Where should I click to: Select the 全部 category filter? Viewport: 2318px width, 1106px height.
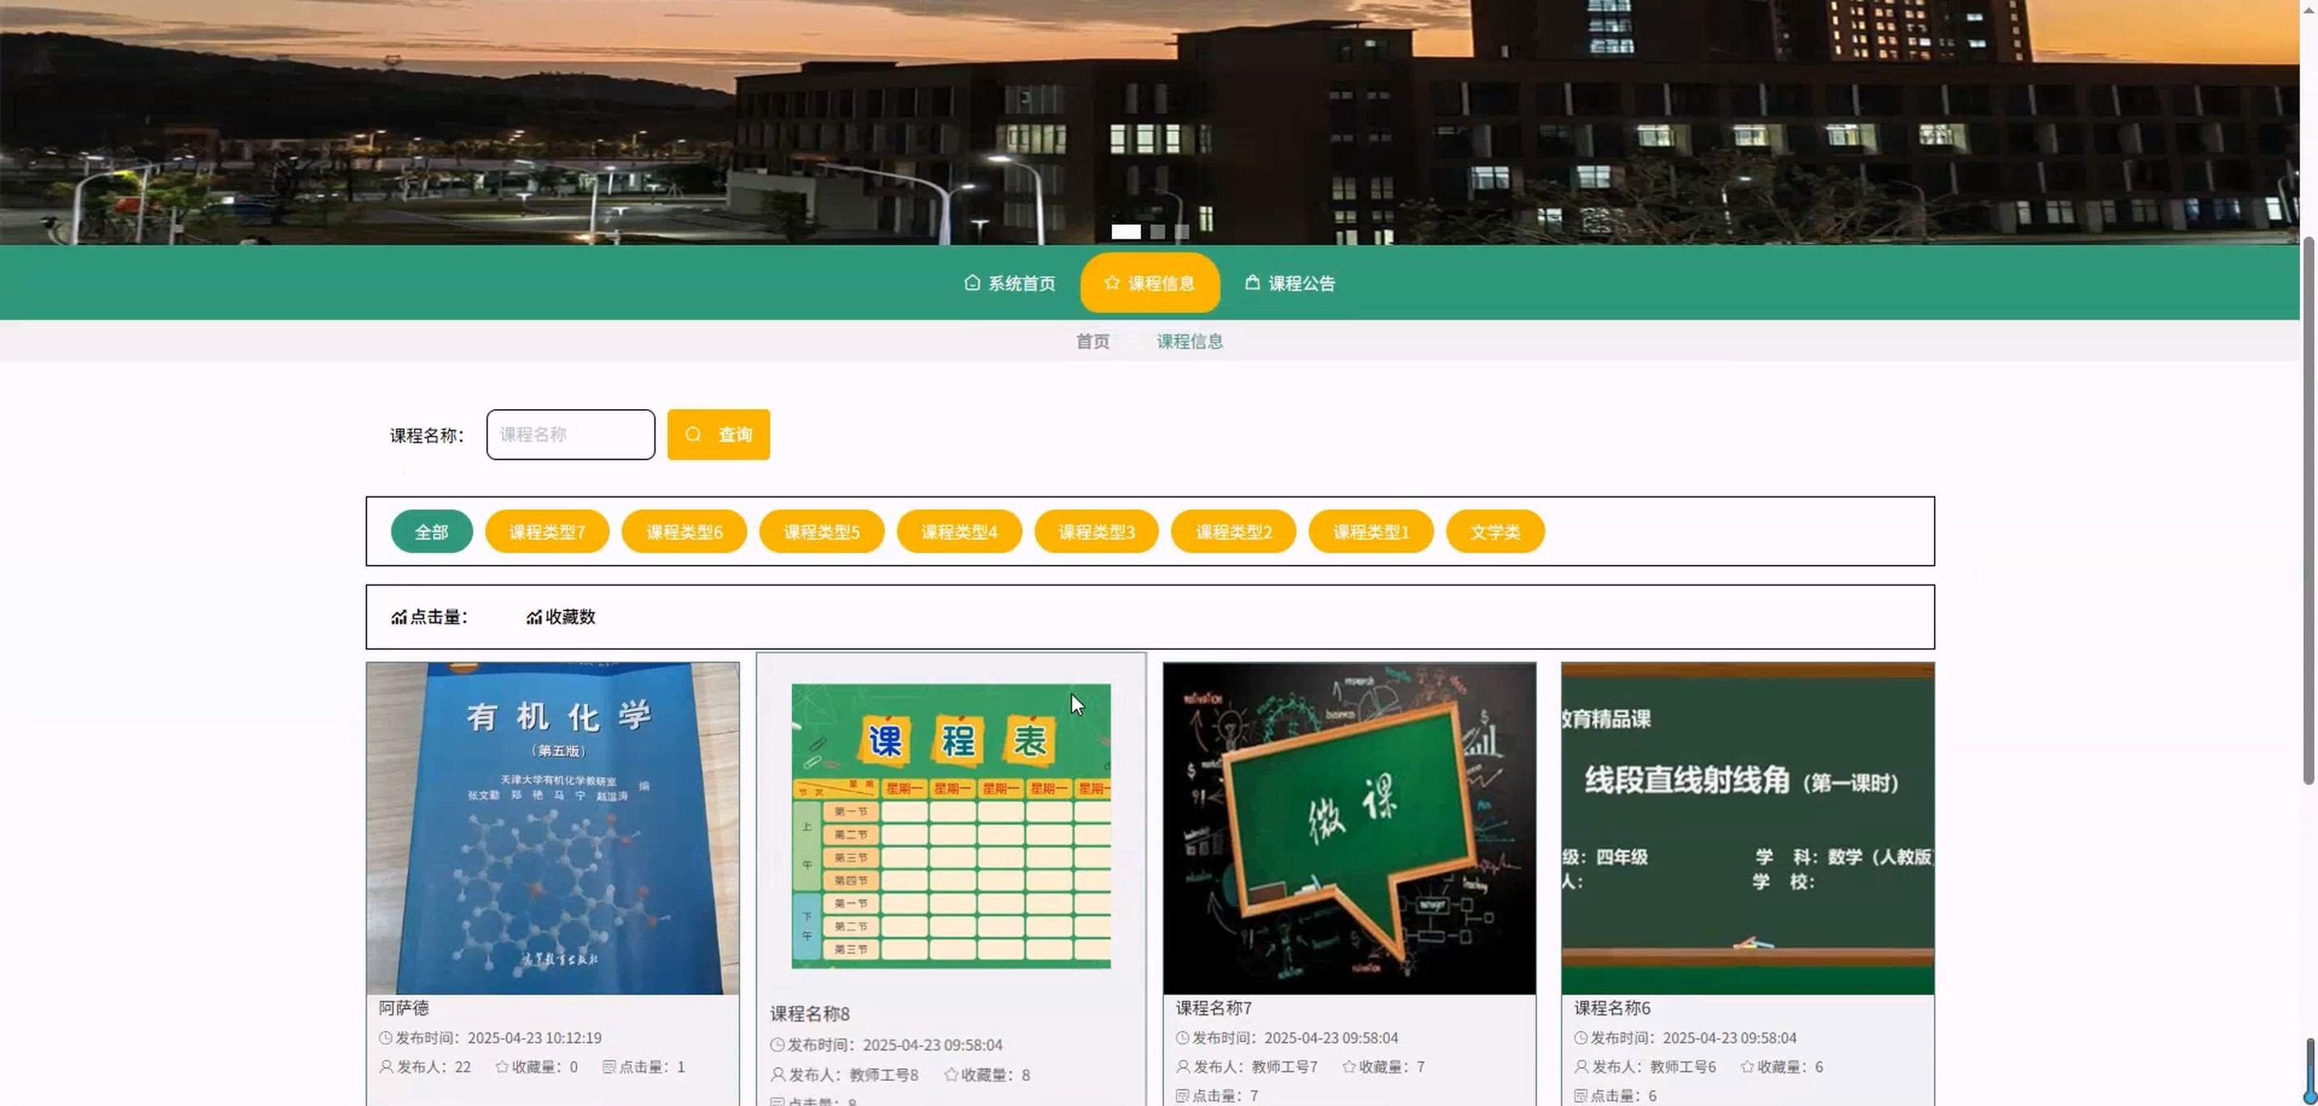[431, 532]
